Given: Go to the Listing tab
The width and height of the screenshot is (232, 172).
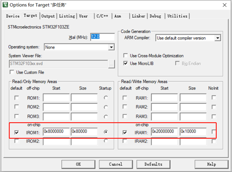Looking at the screenshot, I should click(x=67, y=16).
